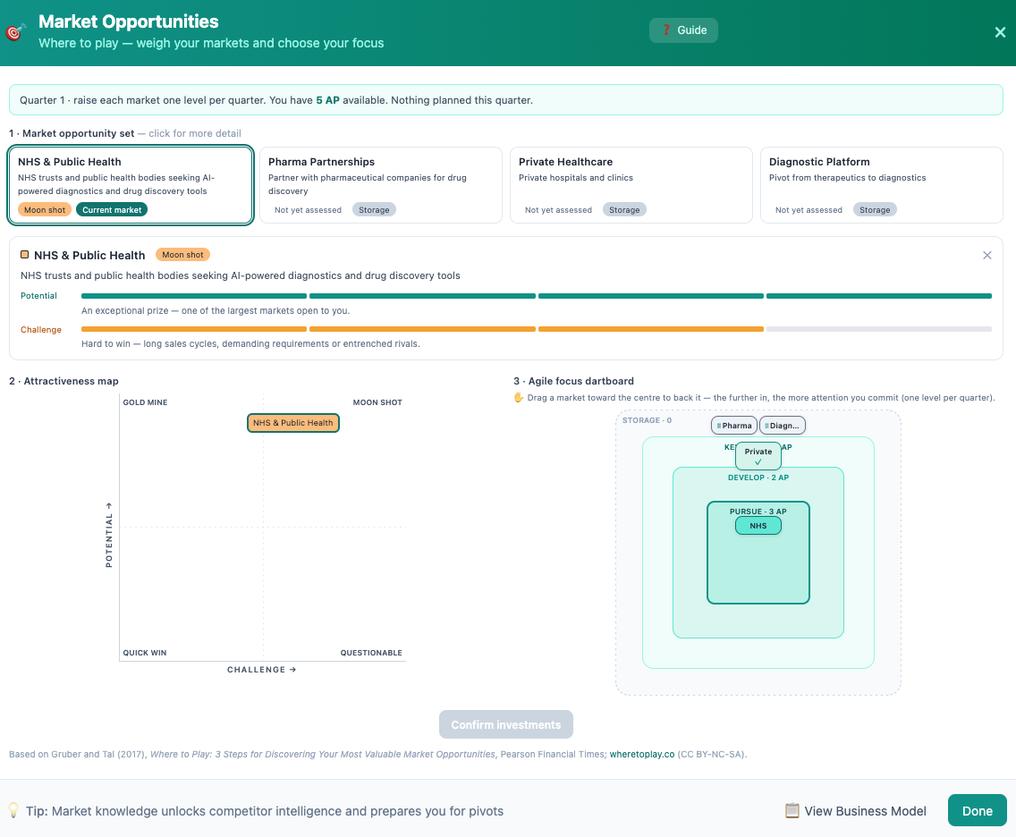Open View Business Model
The width and height of the screenshot is (1016, 837).
(855, 811)
